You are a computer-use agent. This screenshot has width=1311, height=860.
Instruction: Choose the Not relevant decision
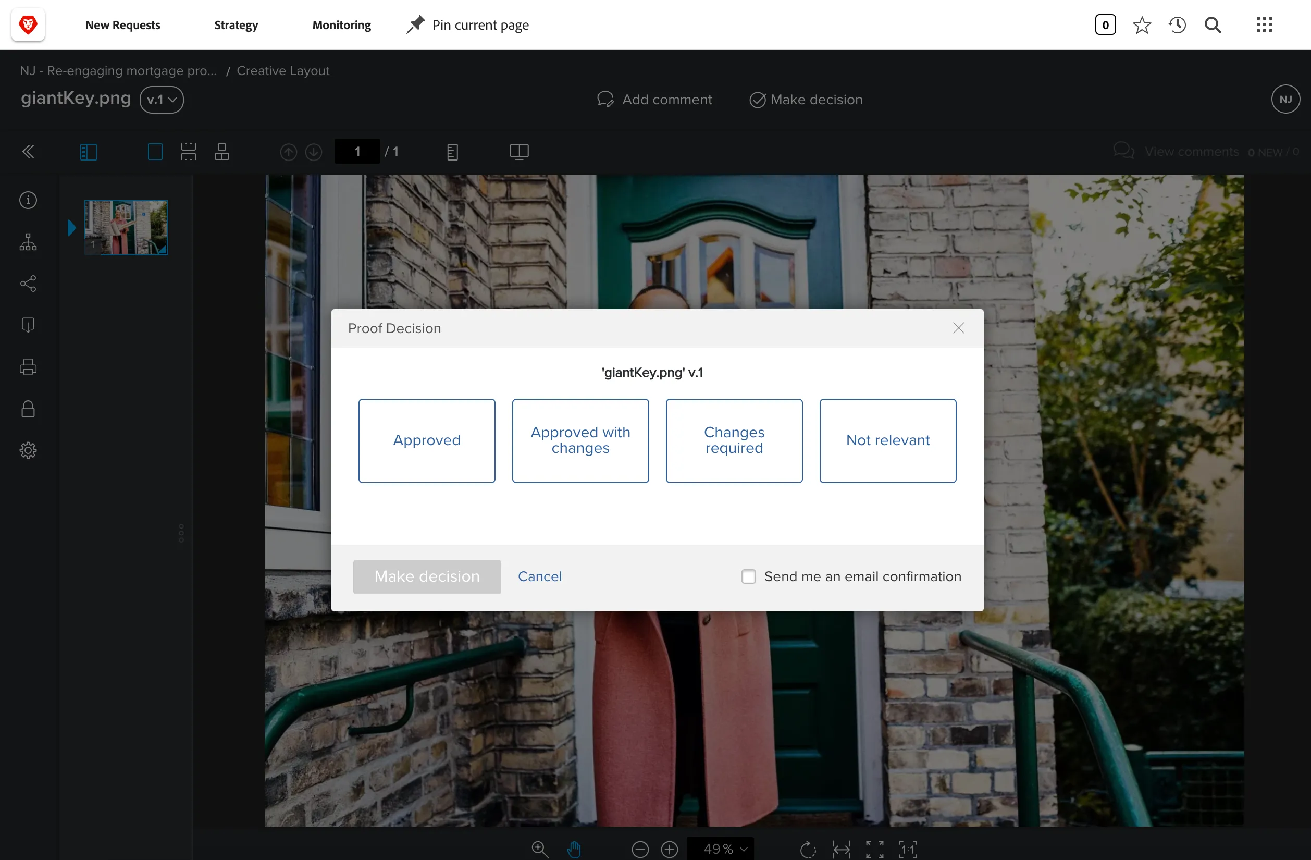pyautogui.click(x=888, y=441)
